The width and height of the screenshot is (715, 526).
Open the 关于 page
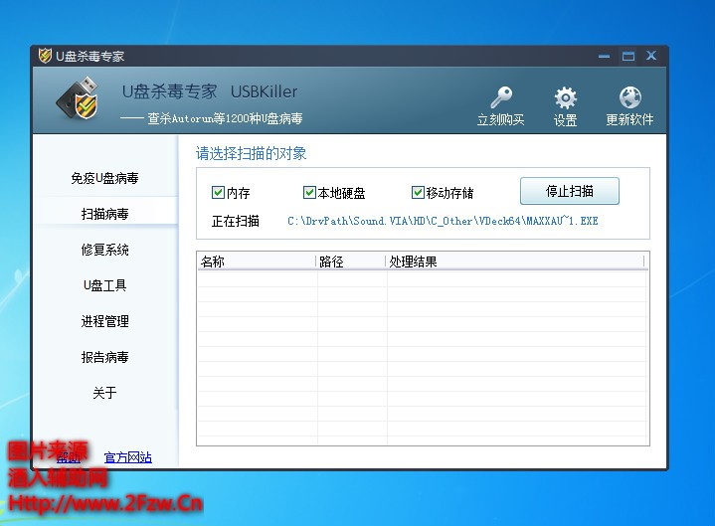click(104, 393)
